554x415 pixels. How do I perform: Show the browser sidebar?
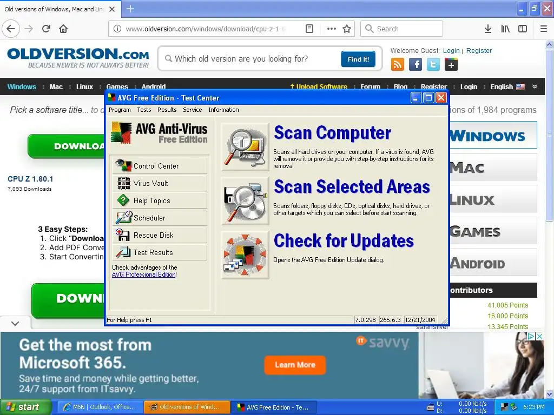(x=523, y=29)
